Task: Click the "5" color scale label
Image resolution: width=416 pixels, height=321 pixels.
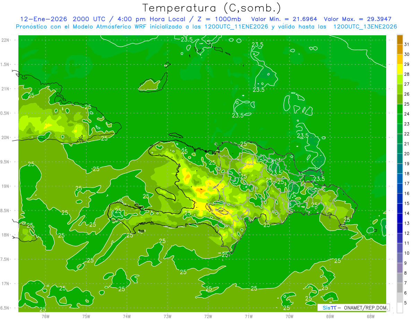Action: (x=406, y=303)
